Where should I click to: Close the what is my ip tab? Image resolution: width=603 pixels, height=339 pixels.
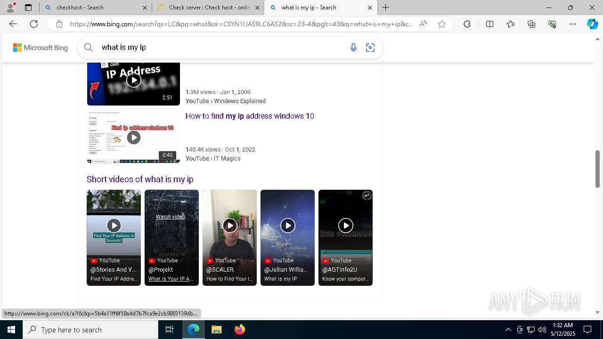coord(370,8)
